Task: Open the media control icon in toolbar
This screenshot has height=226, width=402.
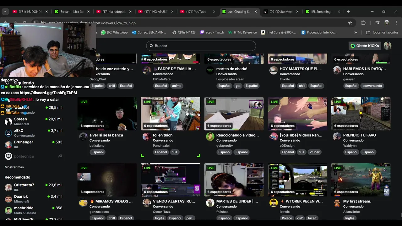Action: pos(377,23)
